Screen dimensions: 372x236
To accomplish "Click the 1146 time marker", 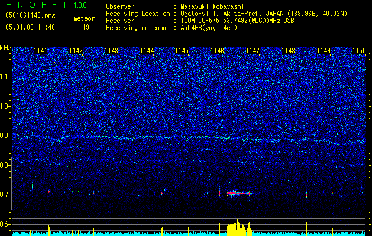I will pyautogui.click(x=217, y=51).
